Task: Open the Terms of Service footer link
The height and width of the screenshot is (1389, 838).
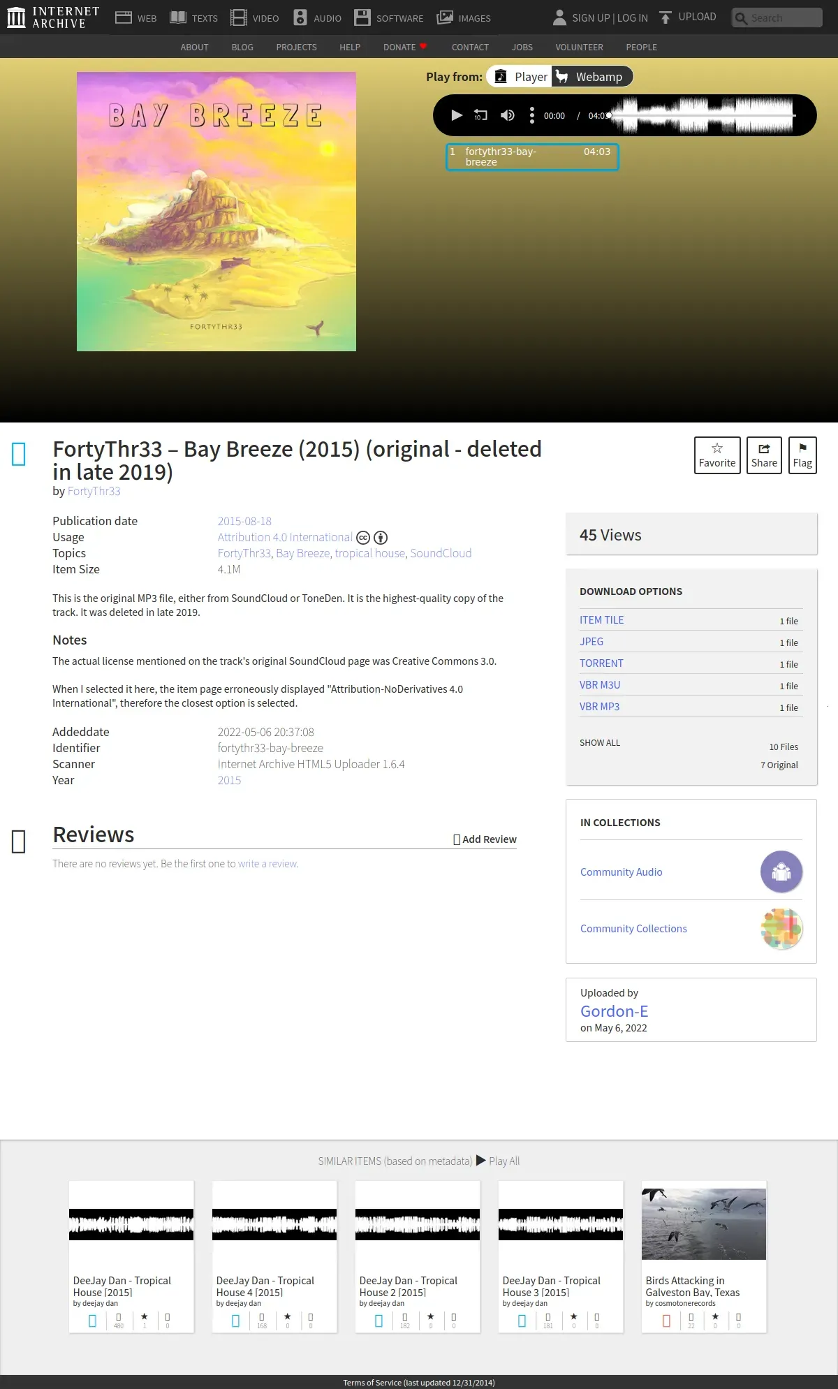Action: coord(419,1383)
